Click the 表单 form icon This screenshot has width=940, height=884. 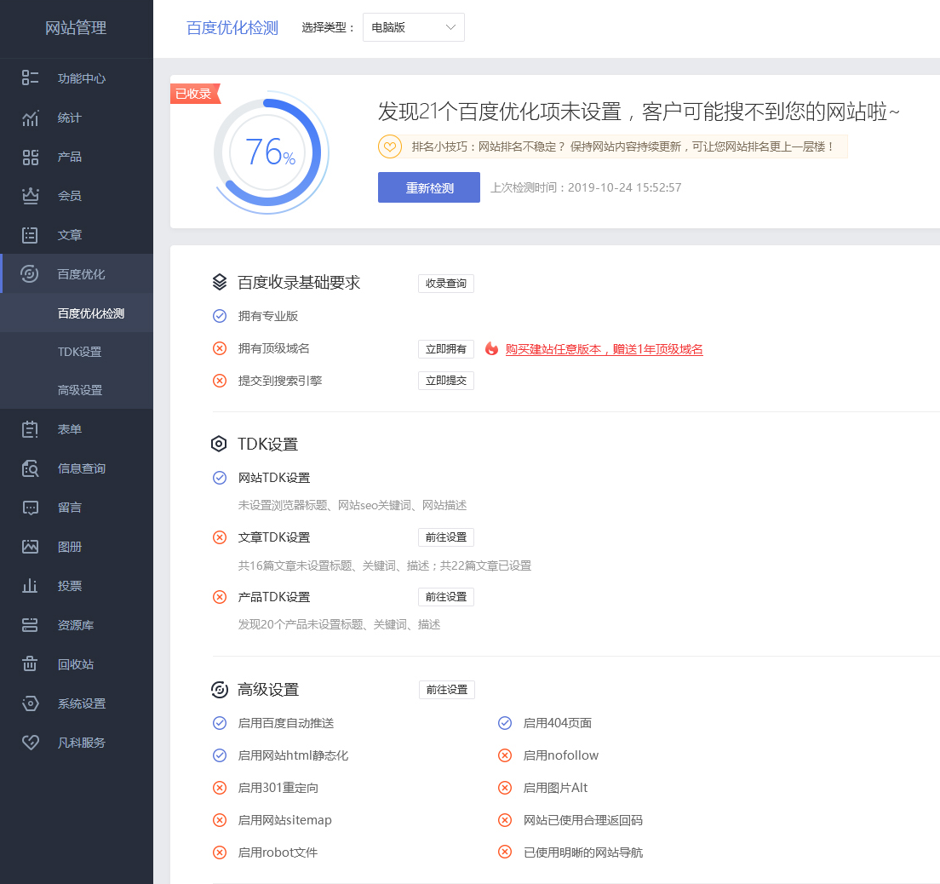30,429
